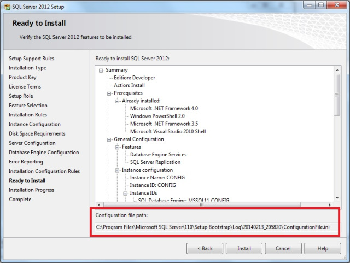This screenshot has height=263, width=350.
Task: Select Ready to Install in the sidebar
Action: 27,180
